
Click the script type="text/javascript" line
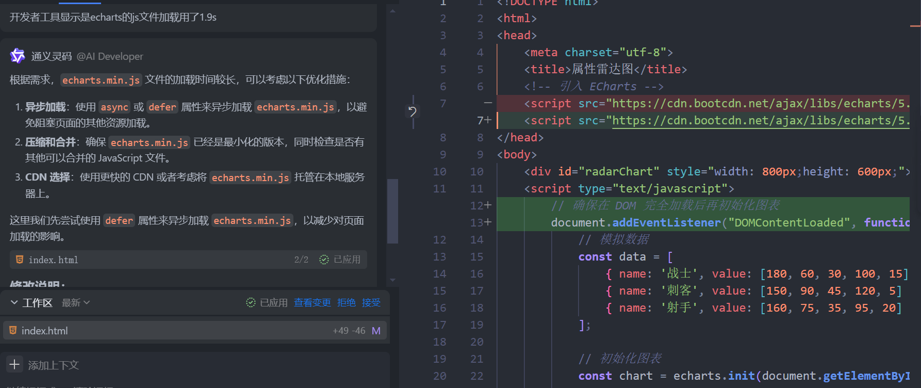coord(629,188)
